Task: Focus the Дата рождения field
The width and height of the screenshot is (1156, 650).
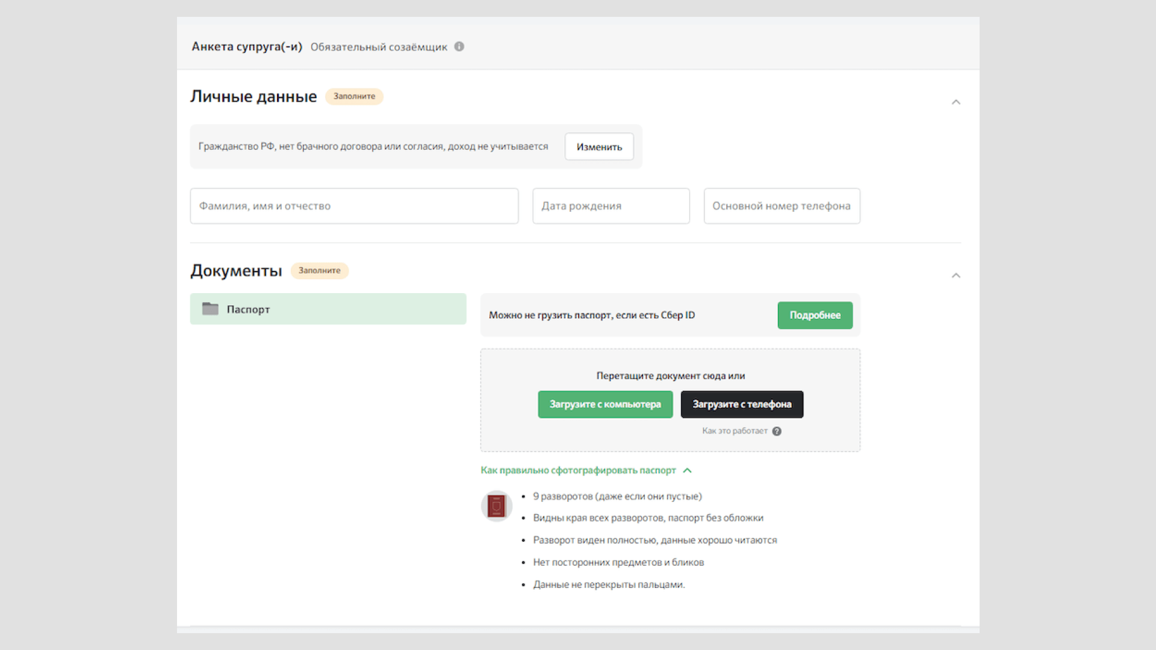Action: pyautogui.click(x=611, y=206)
